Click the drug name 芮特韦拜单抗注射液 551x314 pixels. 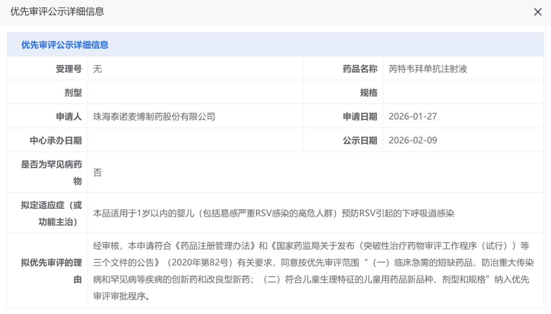click(428, 69)
